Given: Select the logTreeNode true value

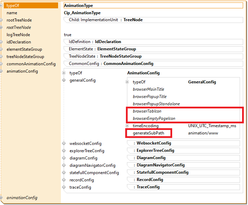Looking at the screenshot, I should 67,35.
